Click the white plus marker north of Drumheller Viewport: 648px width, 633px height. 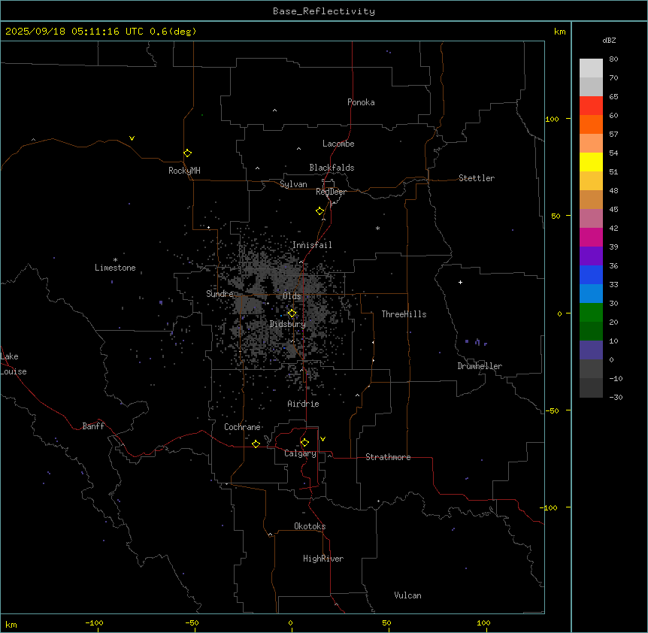pyautogui.click(x=461, y=283)
